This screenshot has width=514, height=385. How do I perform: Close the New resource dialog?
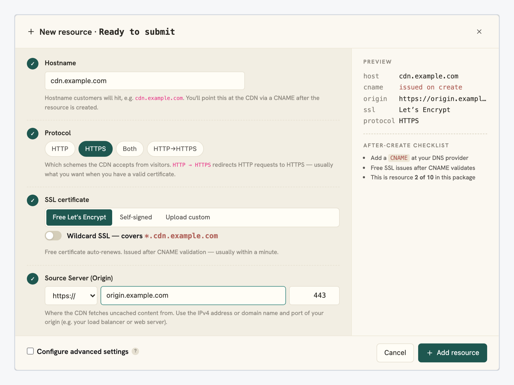click(479, 32)
